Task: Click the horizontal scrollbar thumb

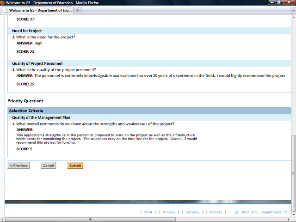Action: tap(91, 219)
